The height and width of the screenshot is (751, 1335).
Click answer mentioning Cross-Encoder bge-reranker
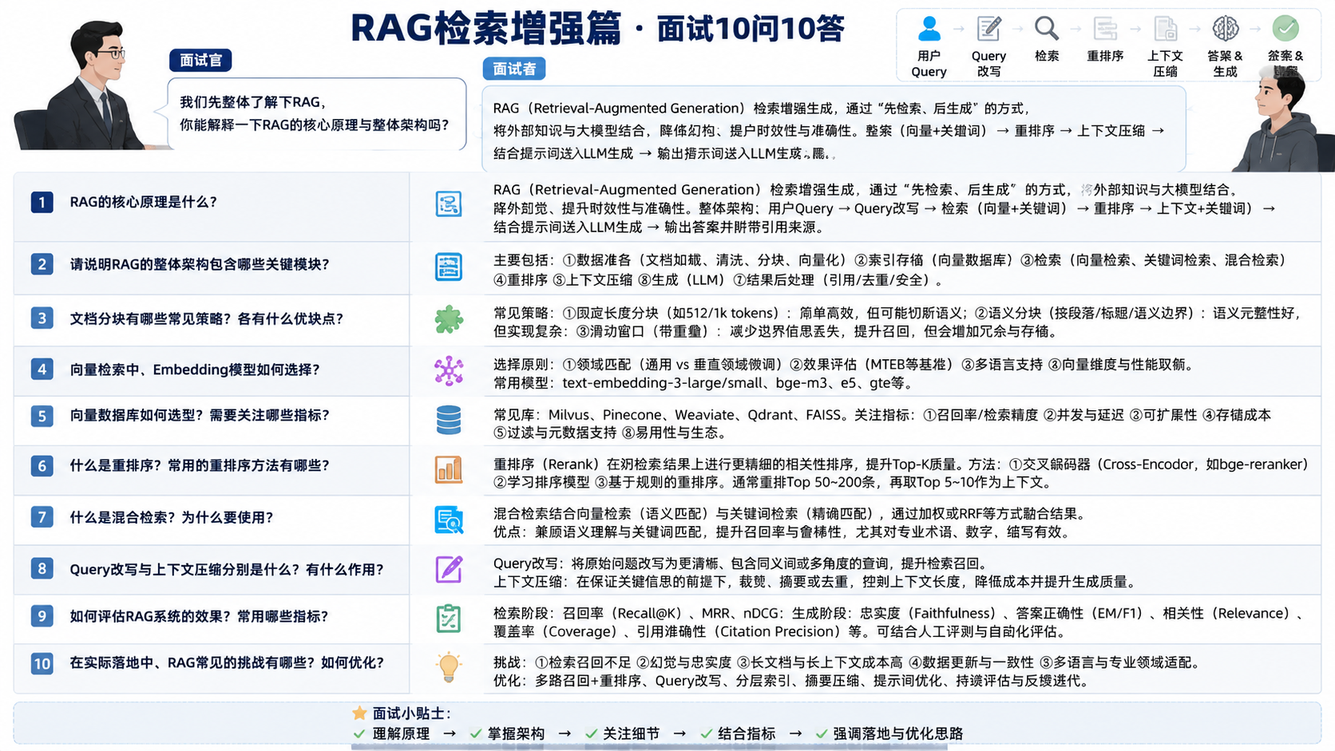[901, 473]
